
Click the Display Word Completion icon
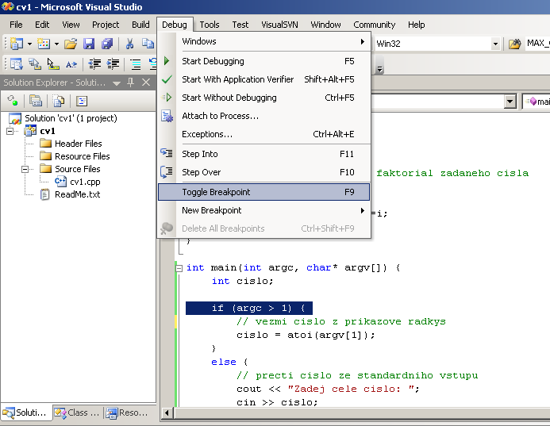point(71,64)
